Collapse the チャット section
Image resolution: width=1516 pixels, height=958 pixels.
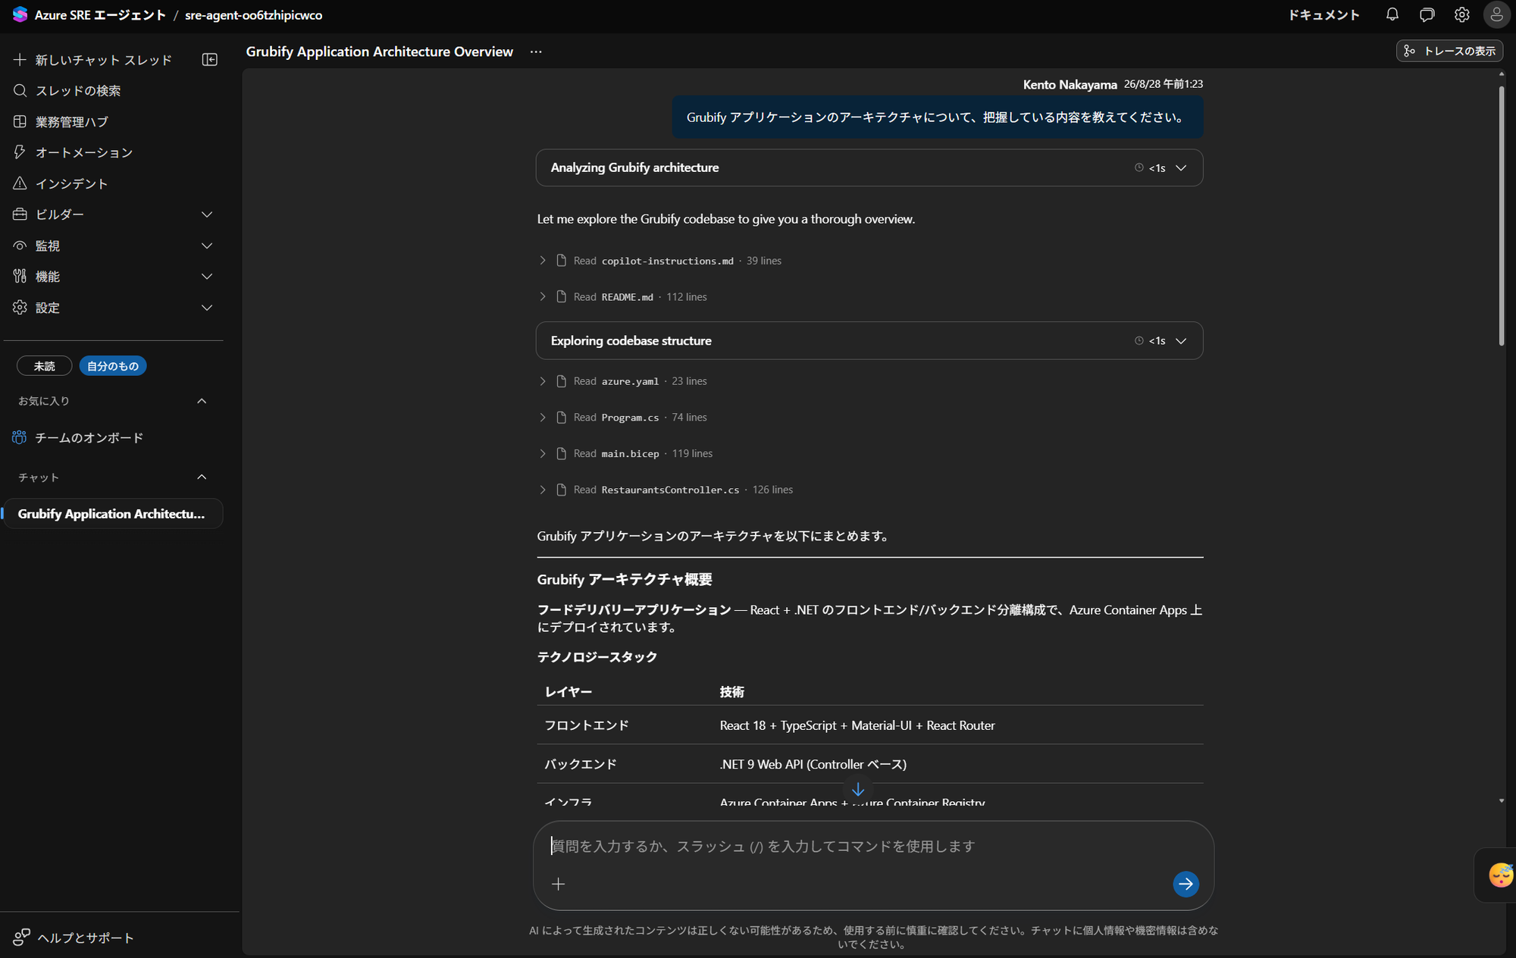[x=202, y=477]
